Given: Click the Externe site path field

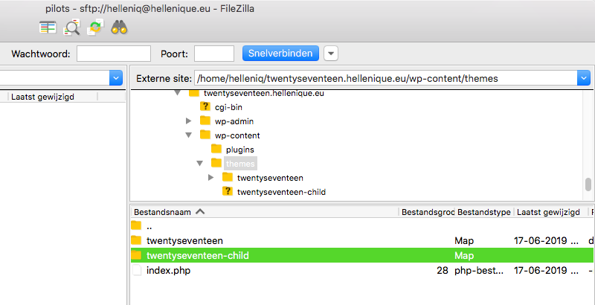Looking at the screenshot, I should (x=385, y=79).
